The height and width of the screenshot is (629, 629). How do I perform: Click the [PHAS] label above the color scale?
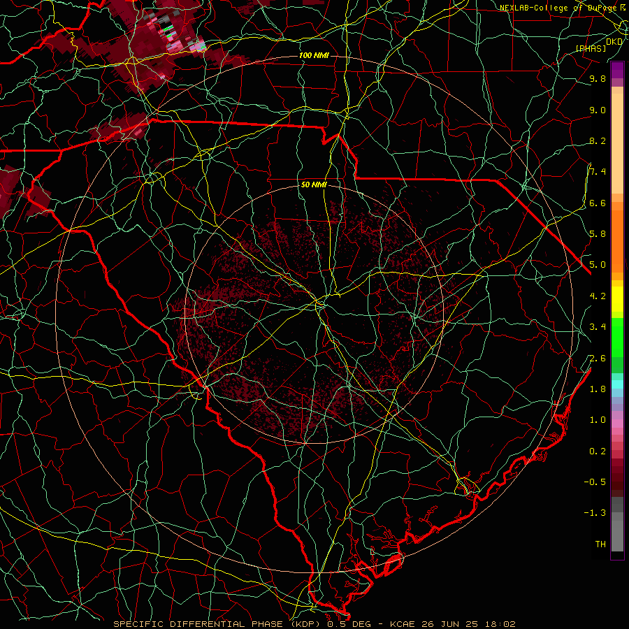tap(591, 48)
